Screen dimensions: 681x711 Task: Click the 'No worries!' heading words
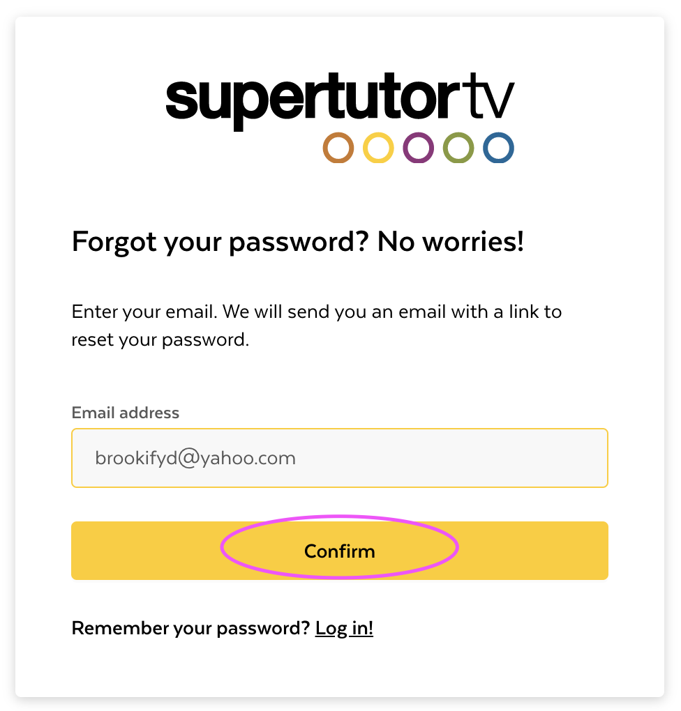451,241
